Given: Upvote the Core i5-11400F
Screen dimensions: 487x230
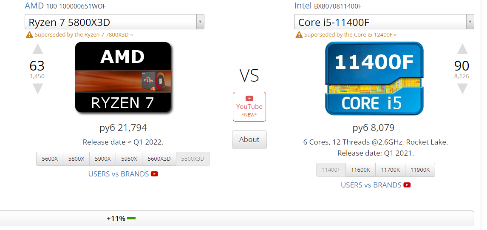Looking at the screenshot, I should (462, 49).
